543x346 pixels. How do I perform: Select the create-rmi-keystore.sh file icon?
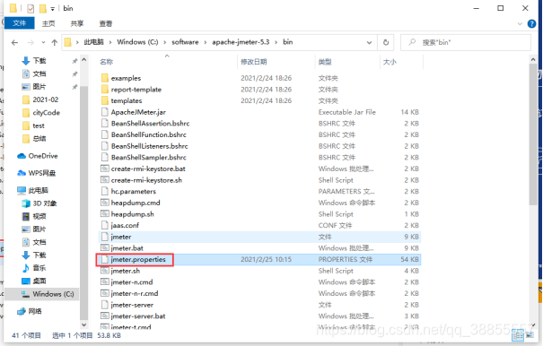(105, 180)
